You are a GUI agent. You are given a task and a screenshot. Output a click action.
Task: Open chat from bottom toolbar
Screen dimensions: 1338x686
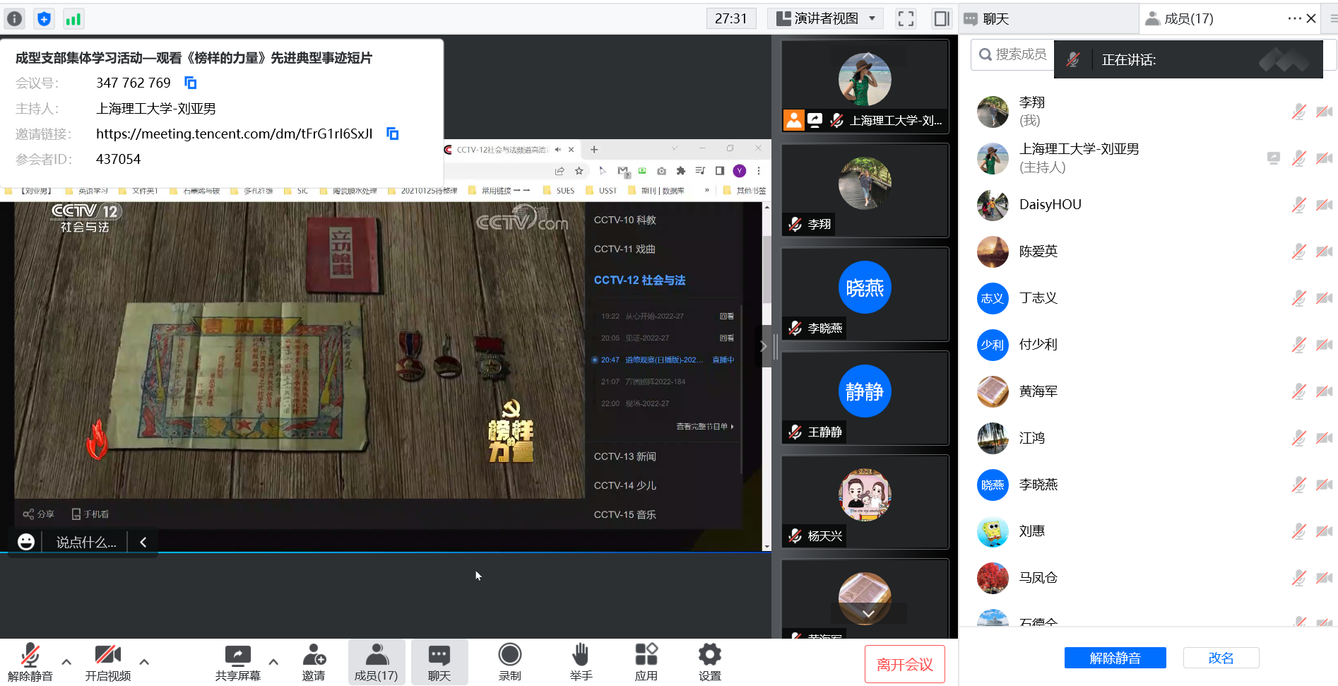click(x=439, y=662)
